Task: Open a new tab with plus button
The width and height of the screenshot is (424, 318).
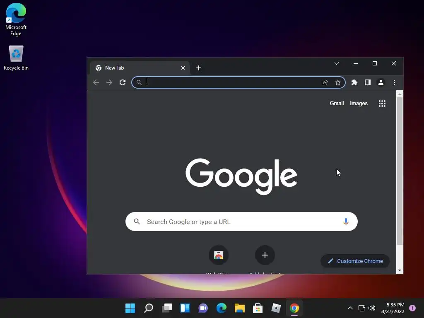Action: click(199, 68)
